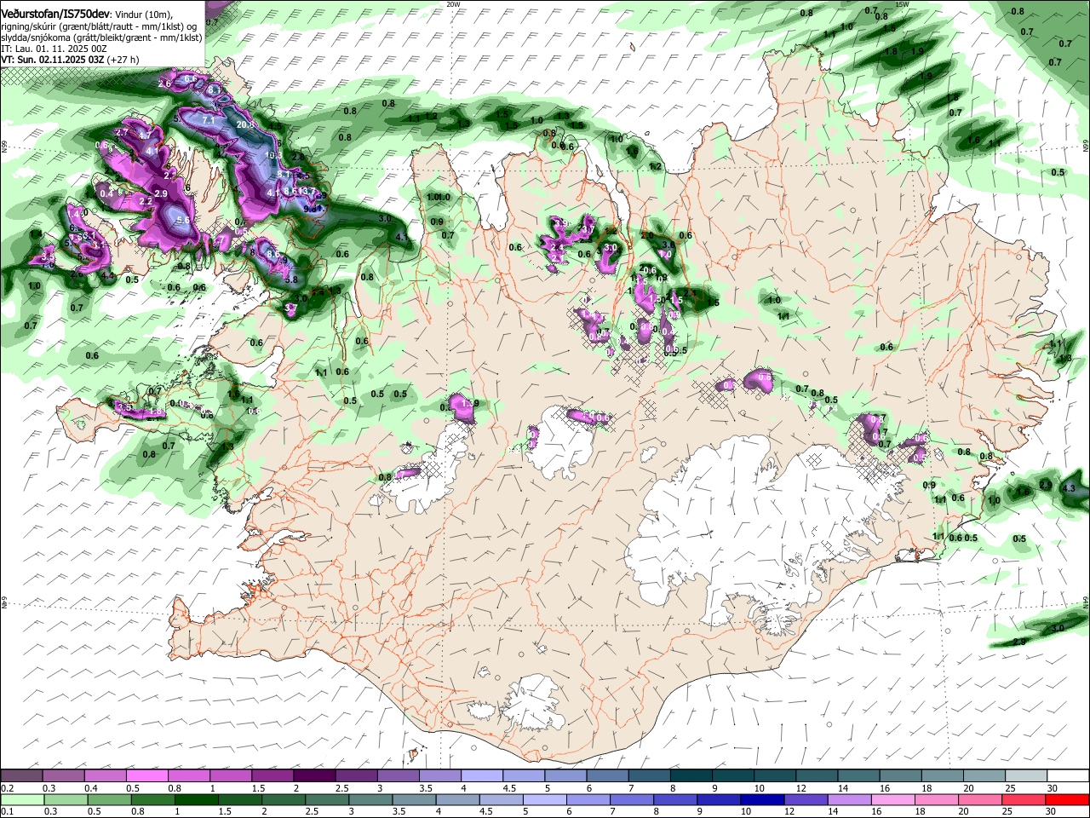Viewport: 1090px width, 818px height.
Task: Click the 4.3 value off the east coast
Action: click(1070, 487)
